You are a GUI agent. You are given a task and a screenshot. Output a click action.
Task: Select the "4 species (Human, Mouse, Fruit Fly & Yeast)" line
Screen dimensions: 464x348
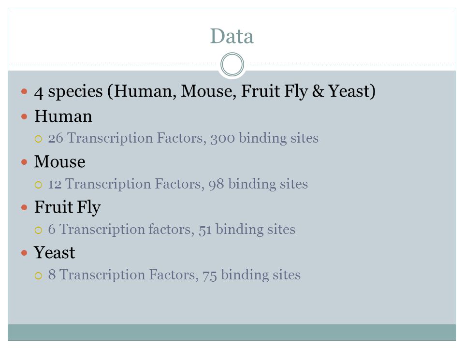pos(205,91)
